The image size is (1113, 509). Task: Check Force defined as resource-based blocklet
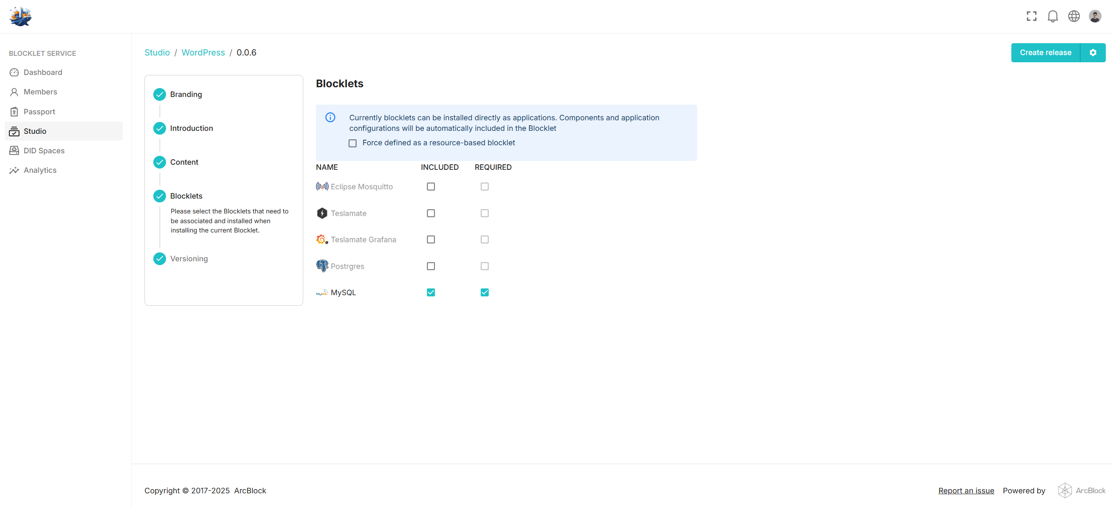pyautogui.click(x=352, y=143)
